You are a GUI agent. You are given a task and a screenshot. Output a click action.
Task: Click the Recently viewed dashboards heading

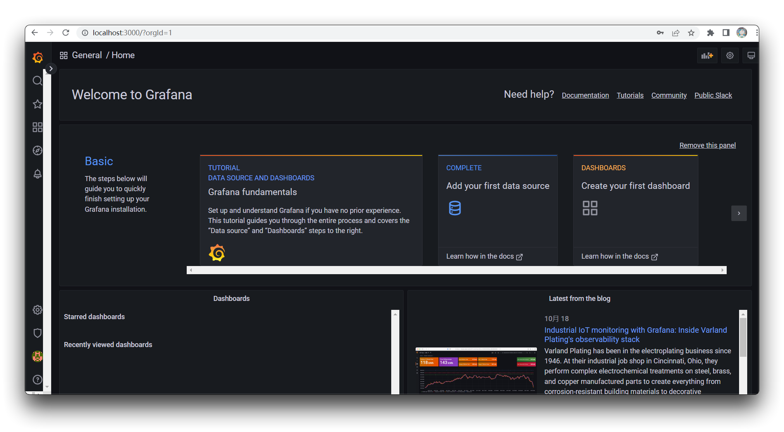pos(108,345)
